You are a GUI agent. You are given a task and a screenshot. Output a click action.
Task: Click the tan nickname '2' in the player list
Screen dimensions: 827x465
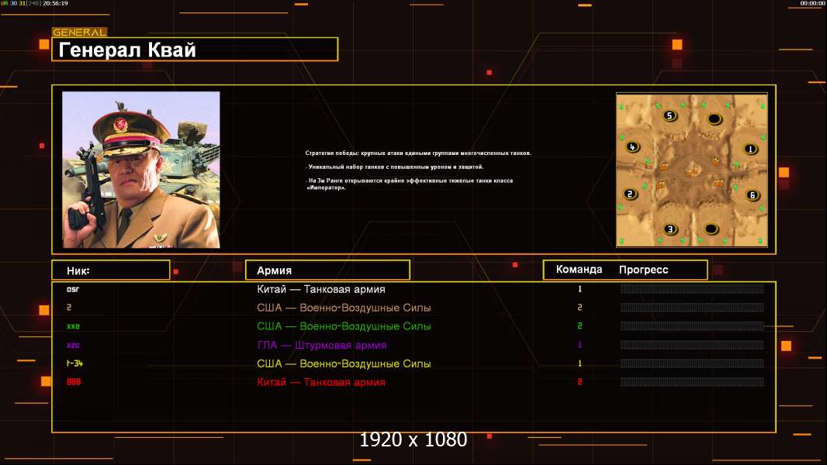tap(69, 308)
